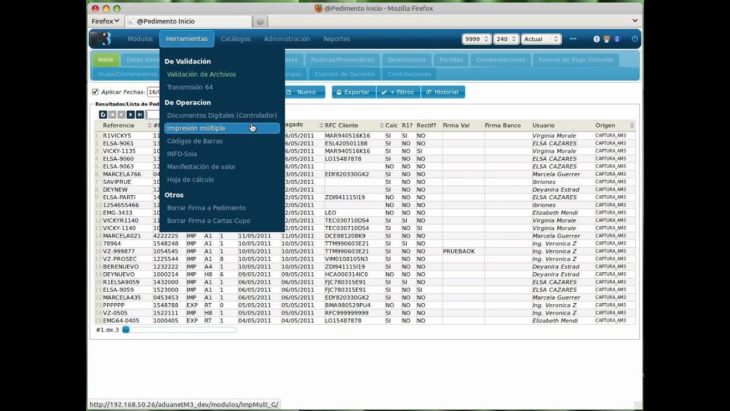Open the Catálogos menu

point(236,39)
